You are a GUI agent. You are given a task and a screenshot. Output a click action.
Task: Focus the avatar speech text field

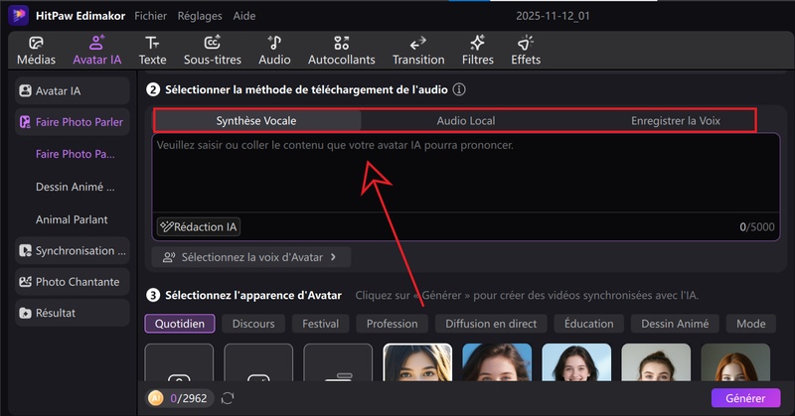[x=465, y=173]
